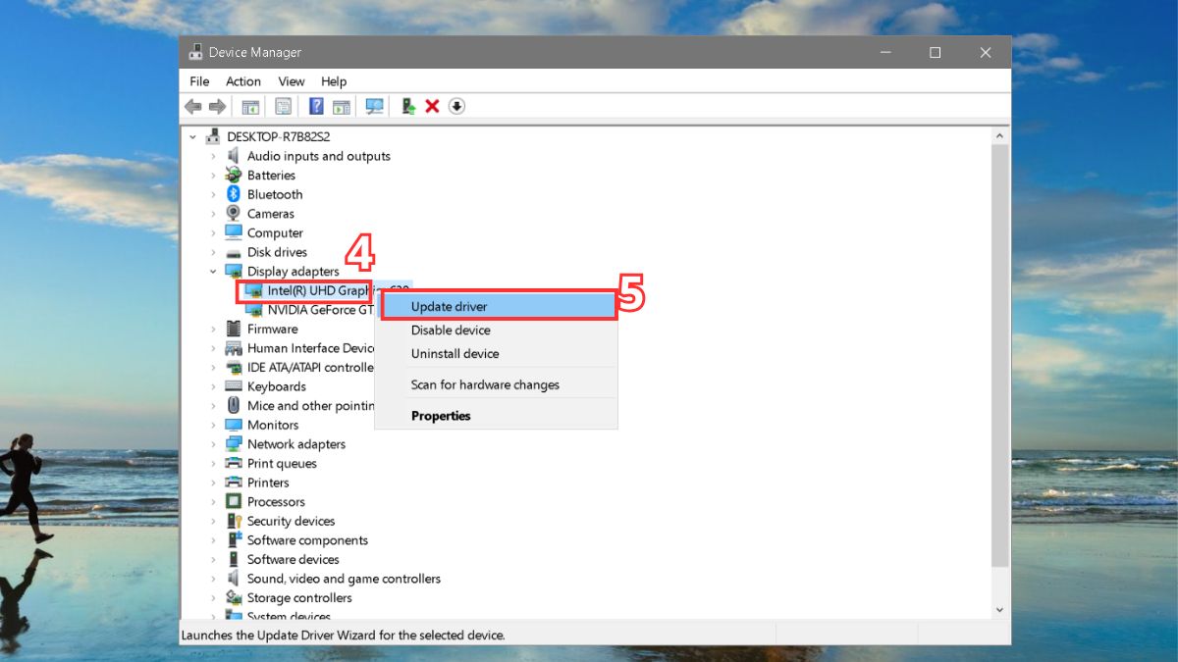Screen dimensions: 1178x662
Task: Click the Firmware category icon
Action: click(x=234, y=329)
